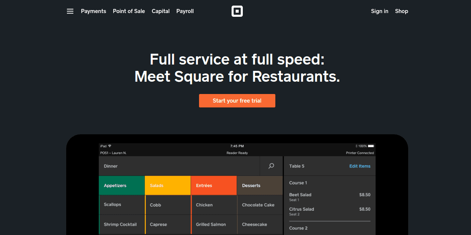Open the Point of Sale menu item

(x=129, y=11)
